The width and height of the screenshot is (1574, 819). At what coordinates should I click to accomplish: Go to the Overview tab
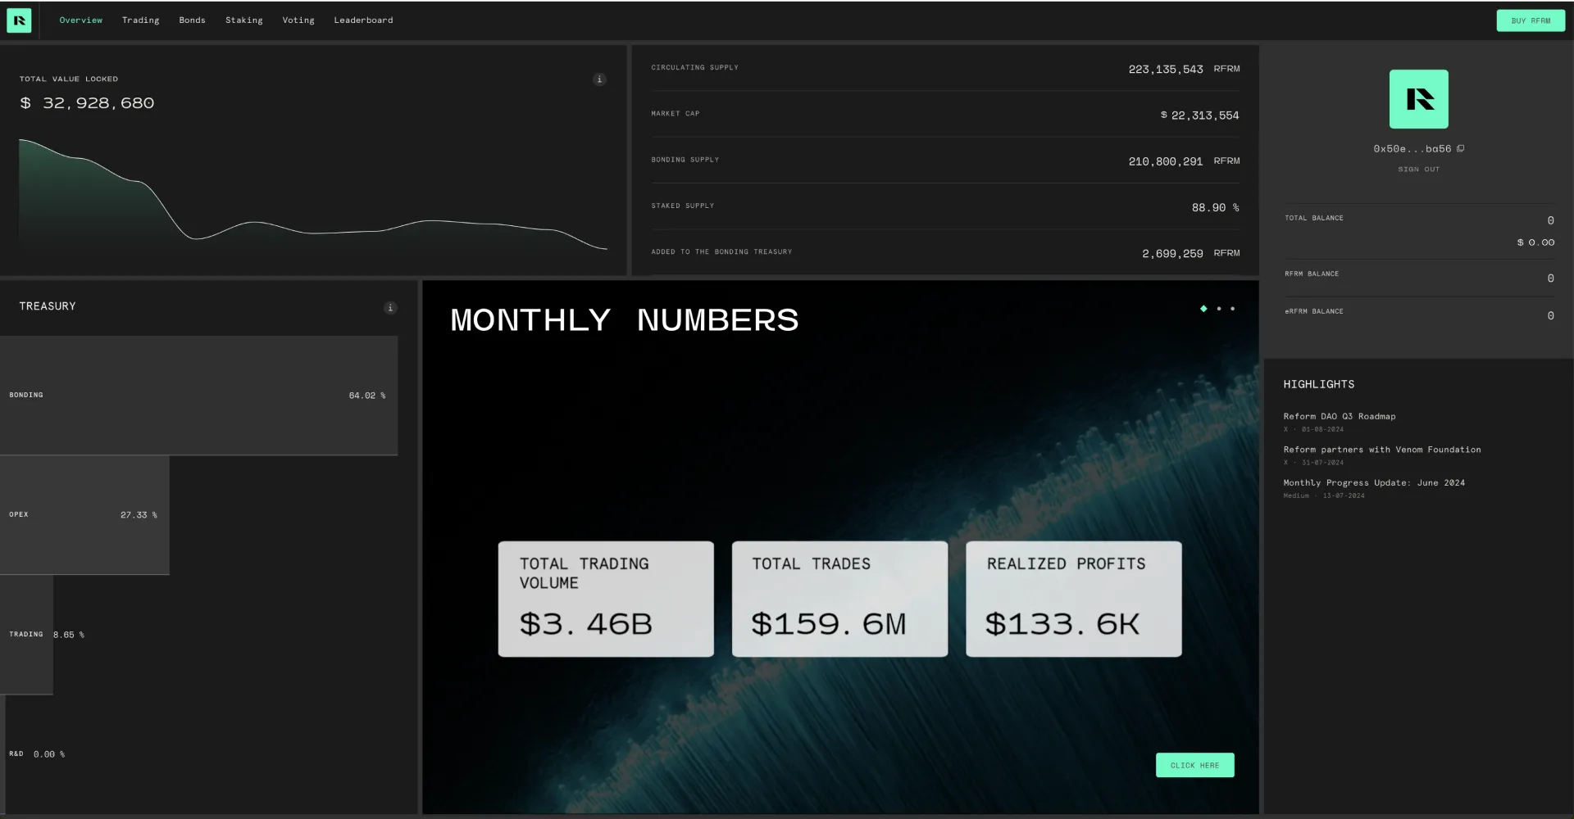coord(81,20)
